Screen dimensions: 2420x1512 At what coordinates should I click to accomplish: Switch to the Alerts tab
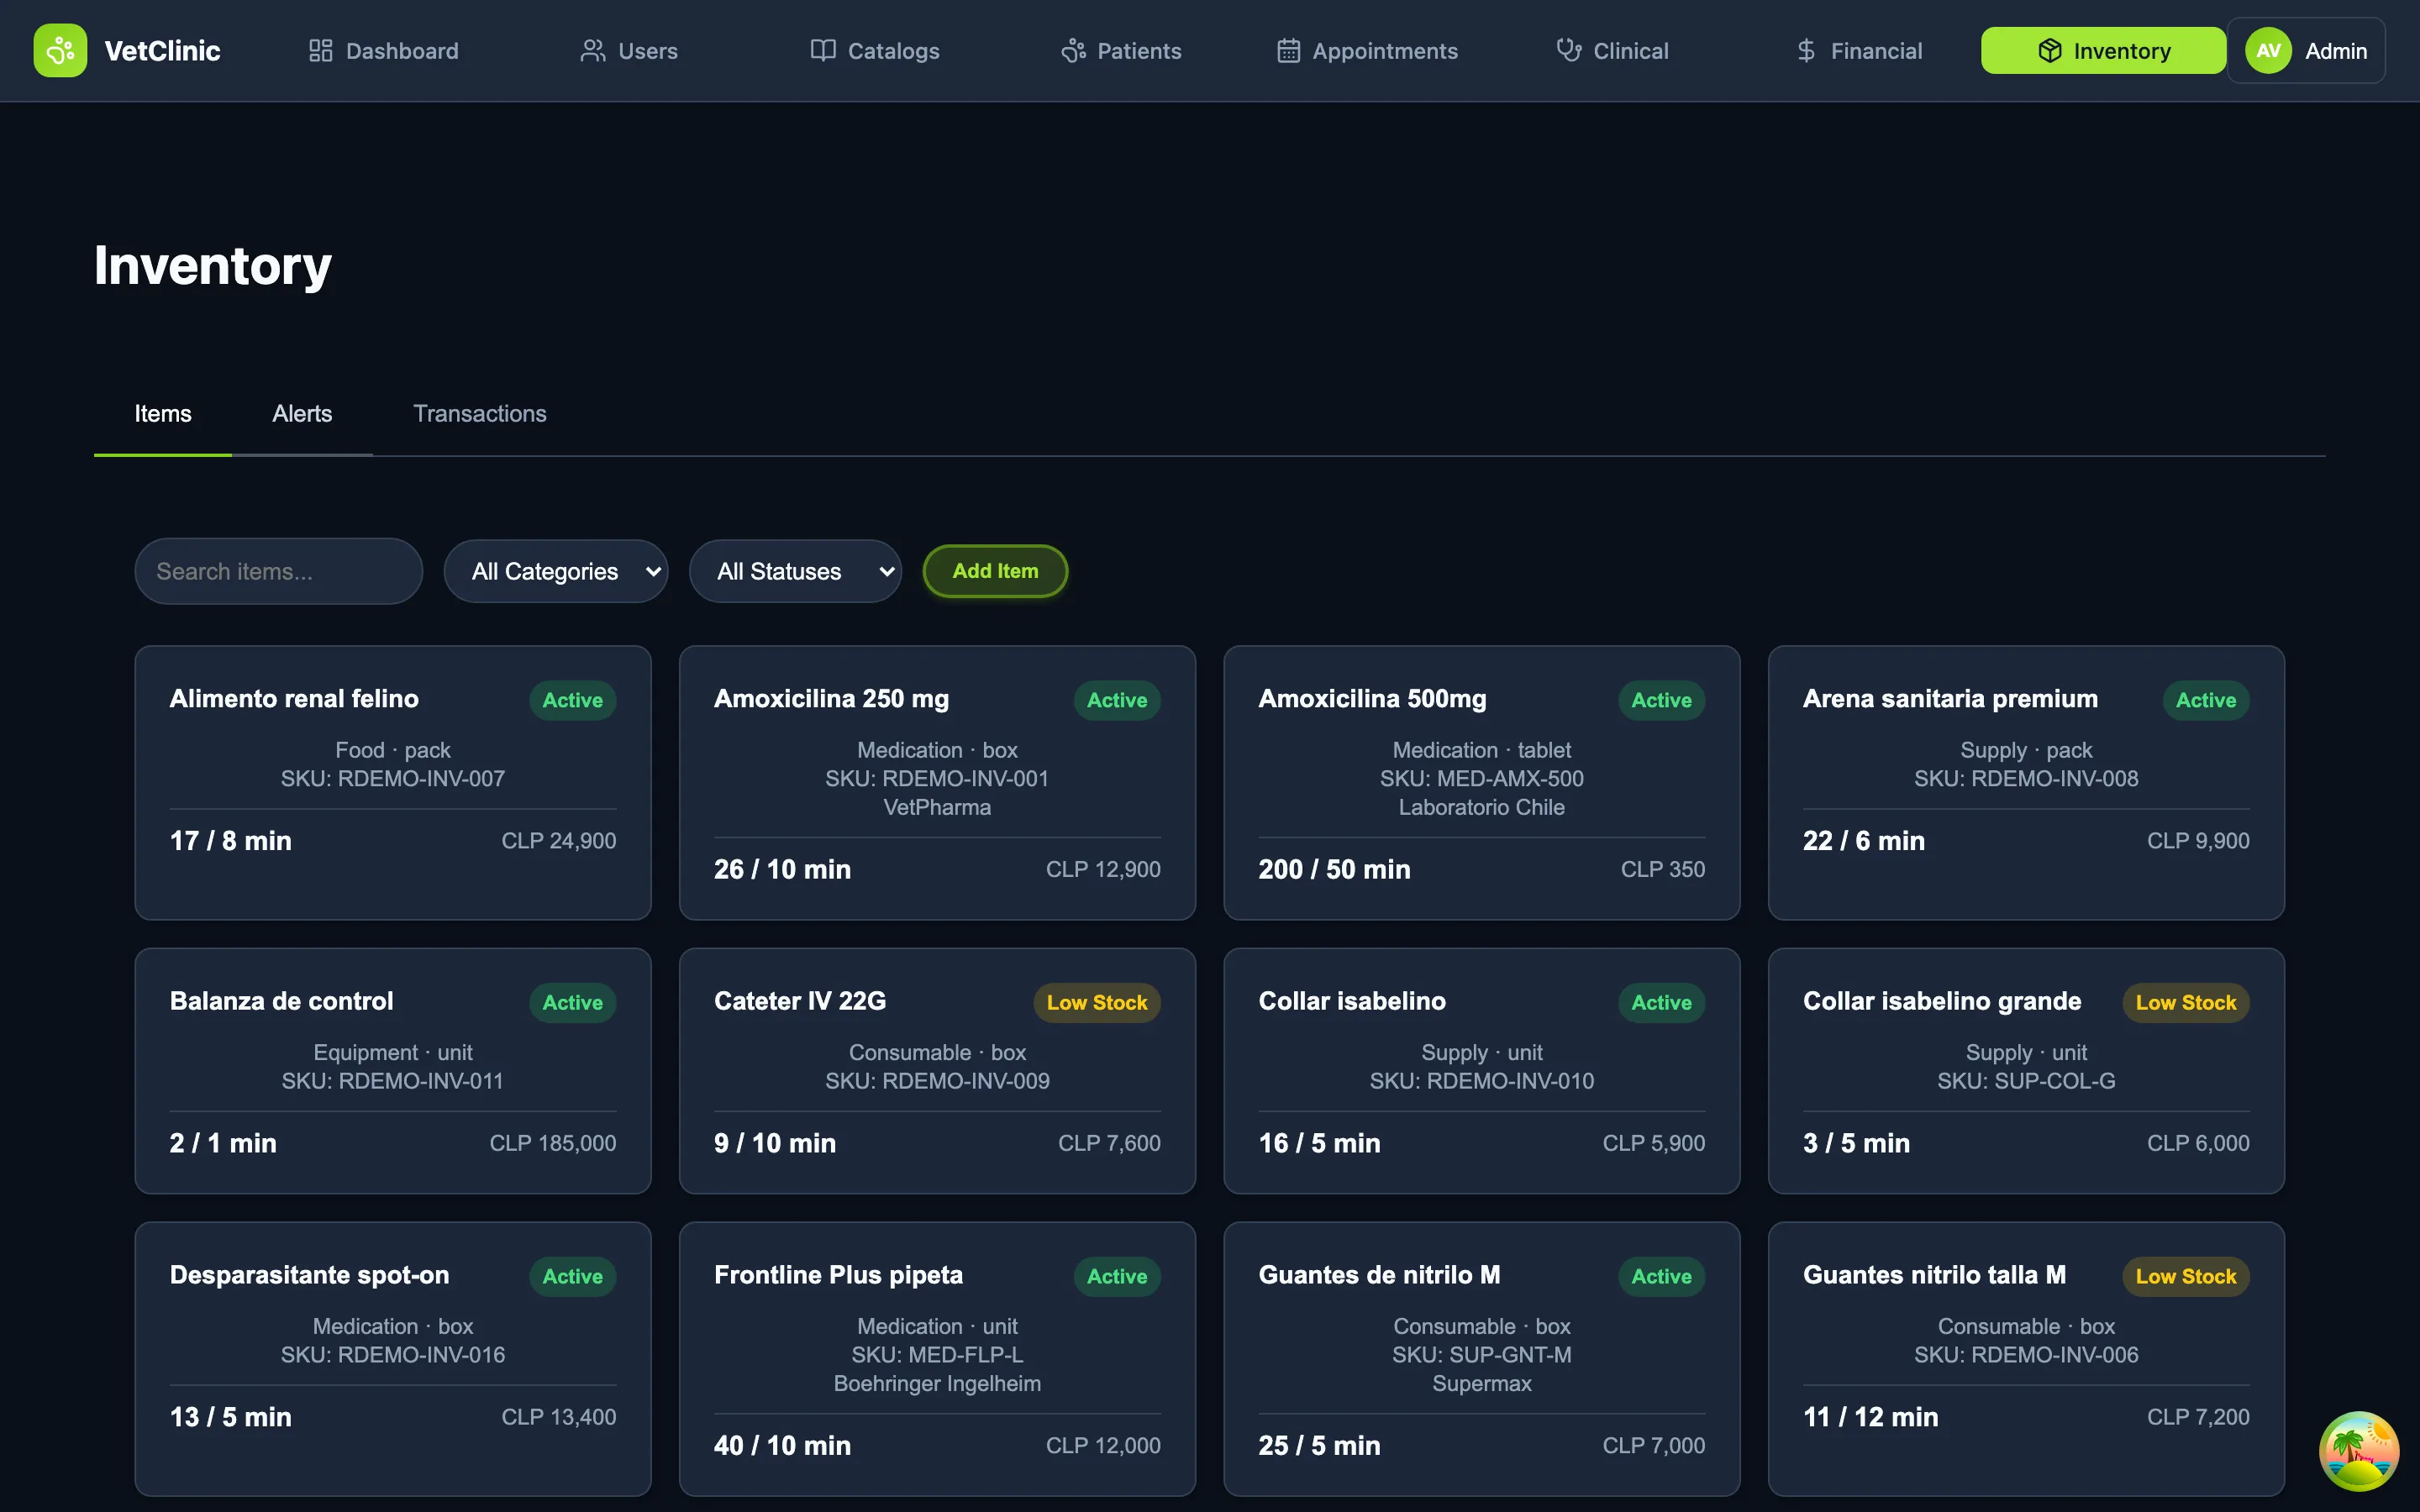click(302, 414)
